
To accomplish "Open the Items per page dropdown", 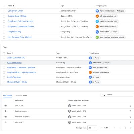I will tap(92, 128).
